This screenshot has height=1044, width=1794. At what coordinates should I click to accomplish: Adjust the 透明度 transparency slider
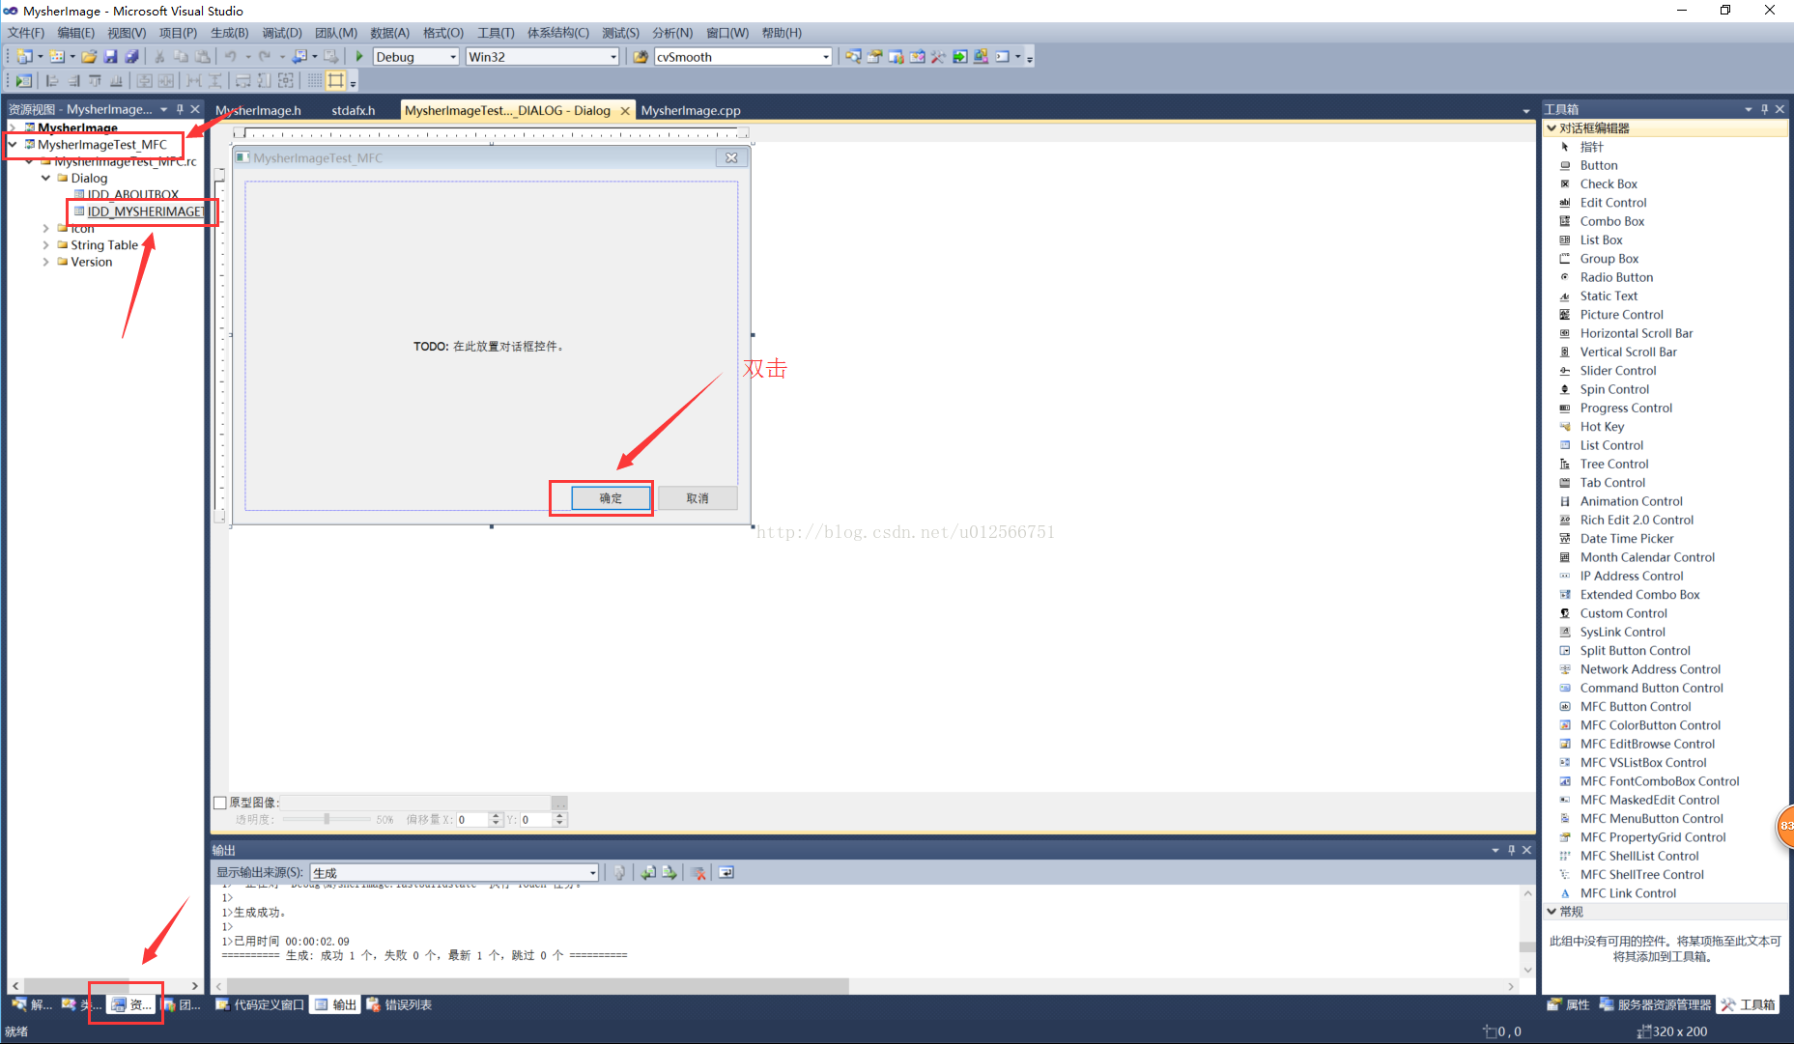click(327, 819)
